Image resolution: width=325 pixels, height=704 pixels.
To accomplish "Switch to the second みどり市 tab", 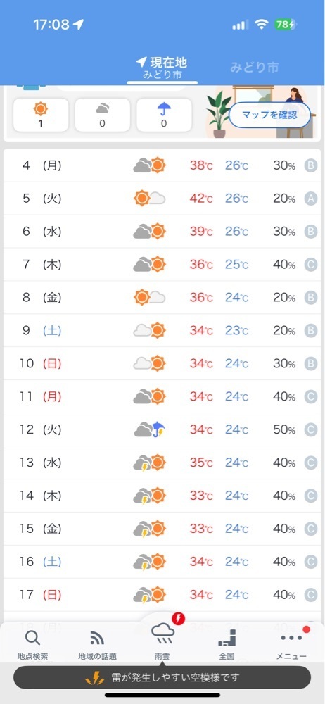I will pos(255,68).
